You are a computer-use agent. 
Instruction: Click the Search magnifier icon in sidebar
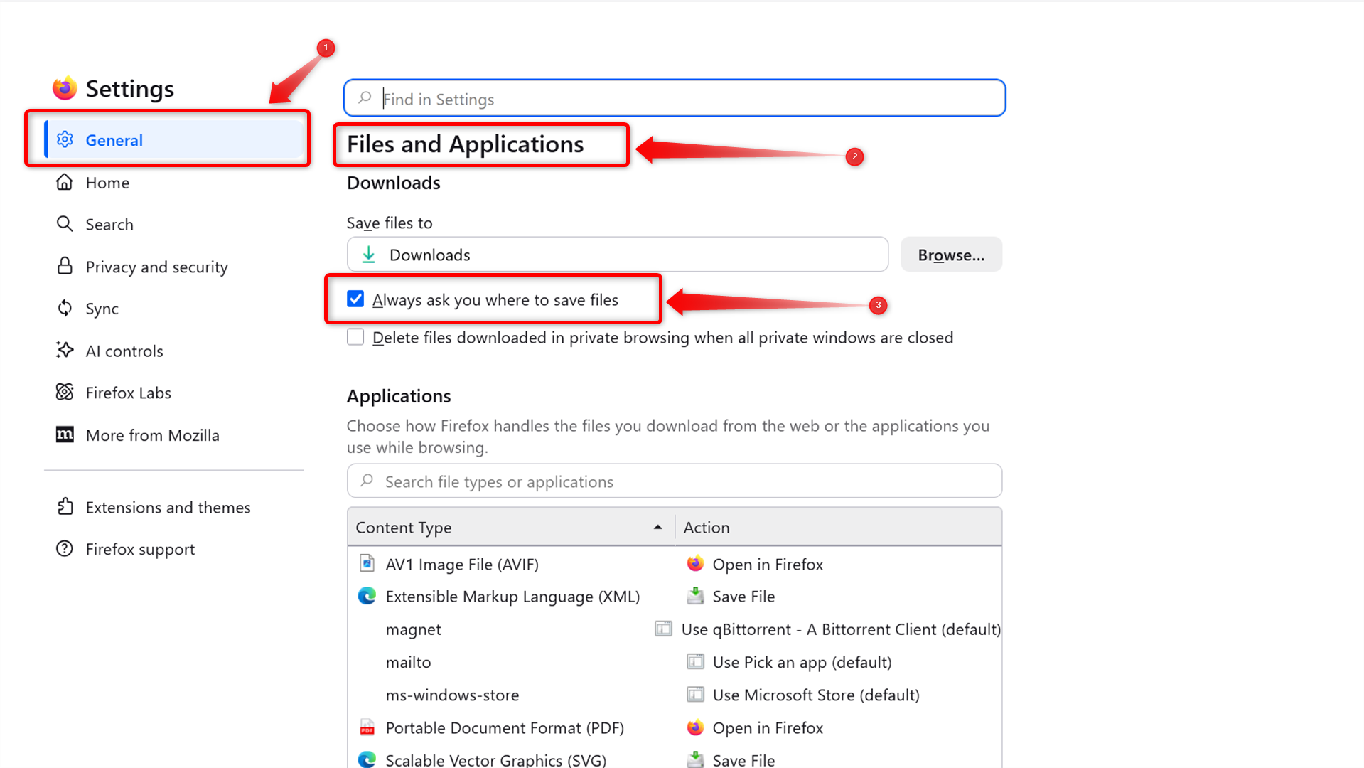coord(65,224)
